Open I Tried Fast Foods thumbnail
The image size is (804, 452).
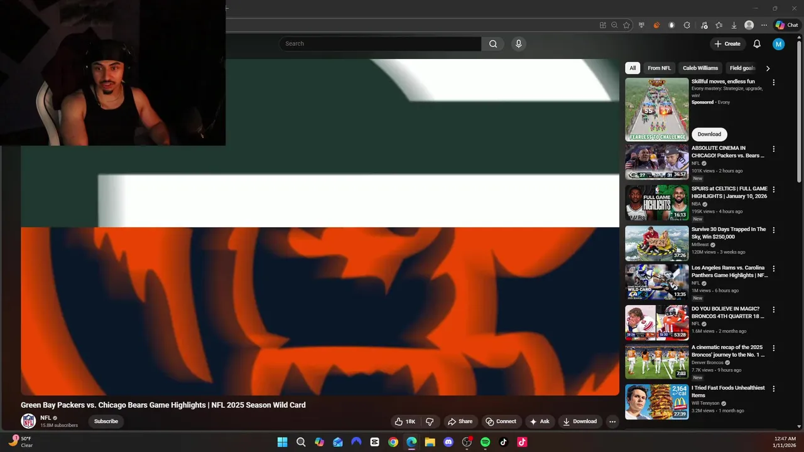tap(656, 402)
